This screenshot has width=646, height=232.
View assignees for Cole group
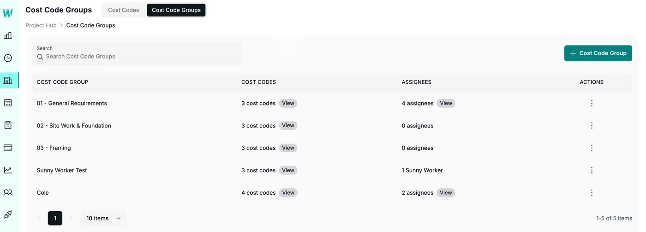tap(446, 193)
